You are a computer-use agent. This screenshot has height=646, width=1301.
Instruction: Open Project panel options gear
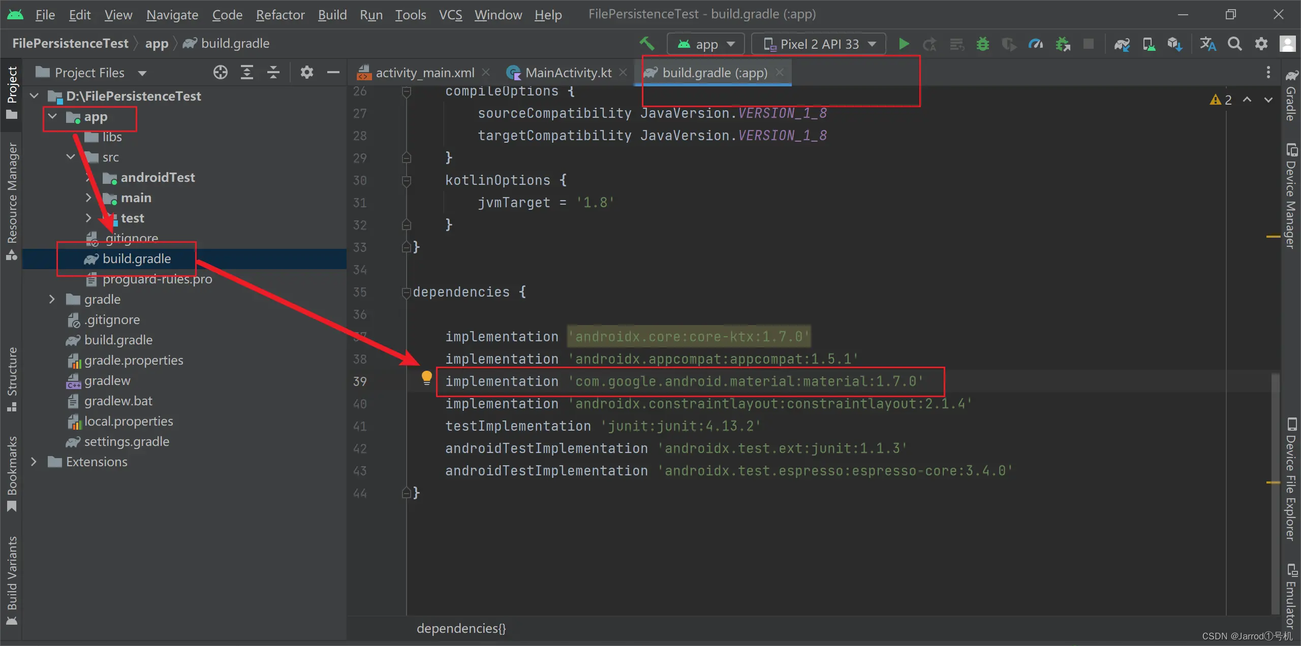pos(306,73)
